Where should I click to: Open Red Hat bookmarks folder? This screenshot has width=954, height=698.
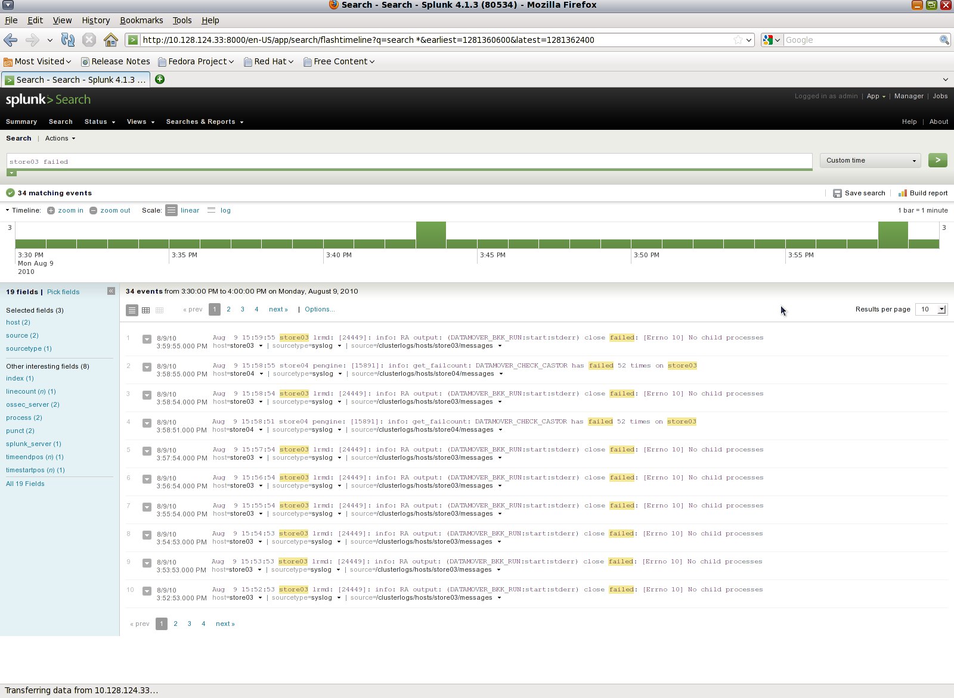pos(269,61)
